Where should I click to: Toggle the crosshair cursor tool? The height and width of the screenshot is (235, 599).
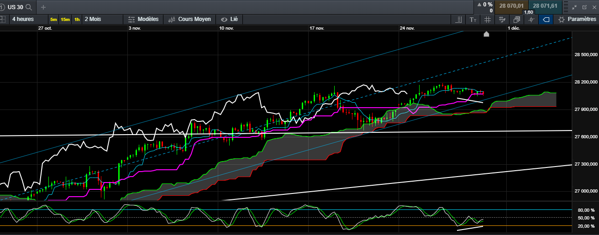531,20
